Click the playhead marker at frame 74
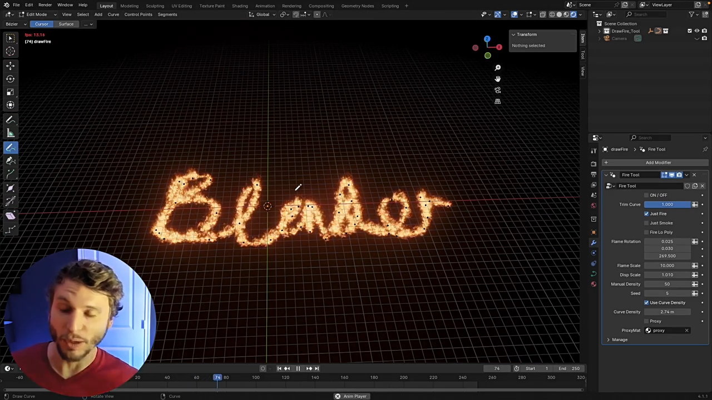This screenshot has width=712, height=400. tap(217, 377)
